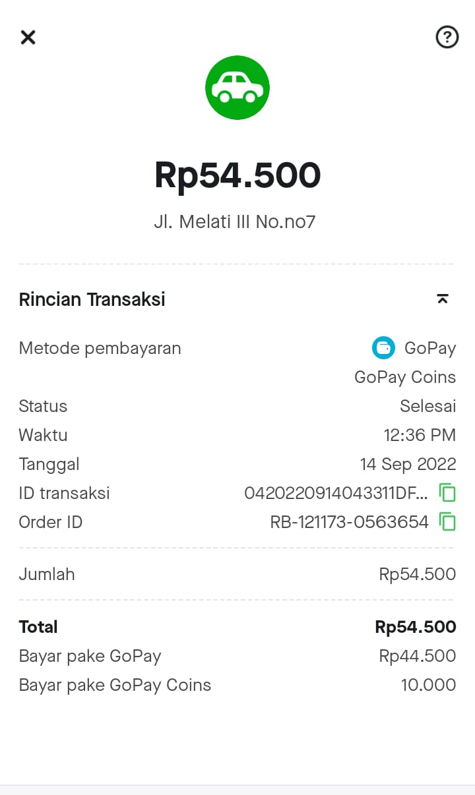Collapse the Rincian Transaksi section
This screenshot has height=795, width=475.
443,299
